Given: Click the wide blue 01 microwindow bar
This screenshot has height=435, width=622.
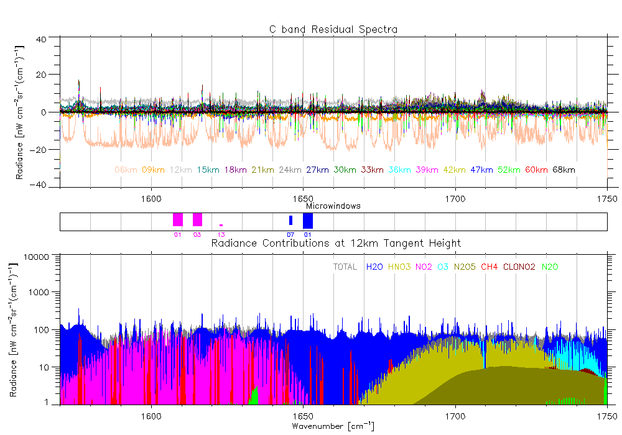Looking at the screenshot, I should [x=307, y=220].
